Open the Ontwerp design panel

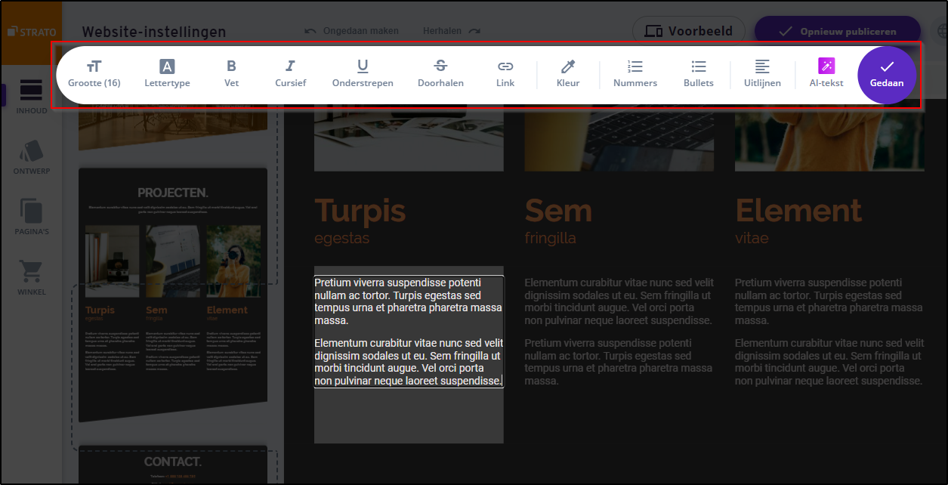click(31, 157)
